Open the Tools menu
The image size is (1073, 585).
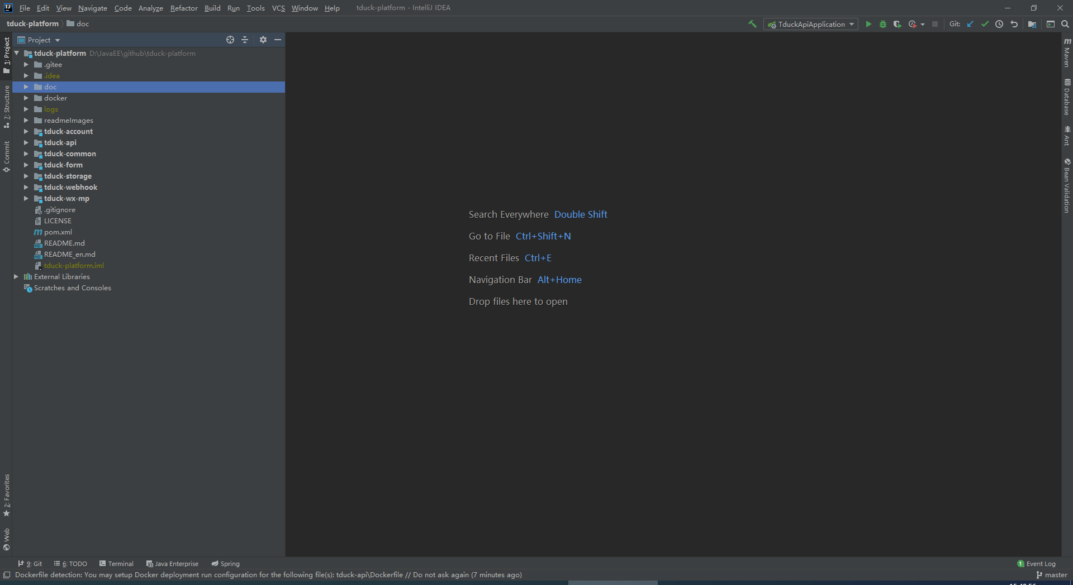pos(255,8)
